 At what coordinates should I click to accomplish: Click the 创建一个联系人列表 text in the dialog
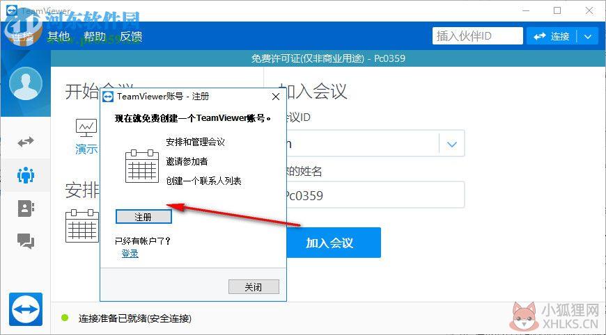click(203, 181)
